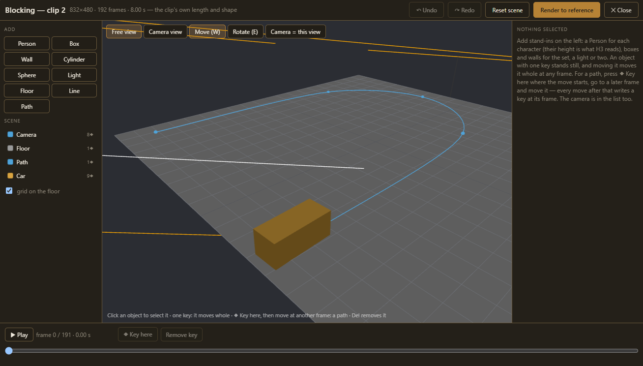643x366 pixels.
Task: Switch to Camera view
Action: pyautogui.click(x=165, y=31)
